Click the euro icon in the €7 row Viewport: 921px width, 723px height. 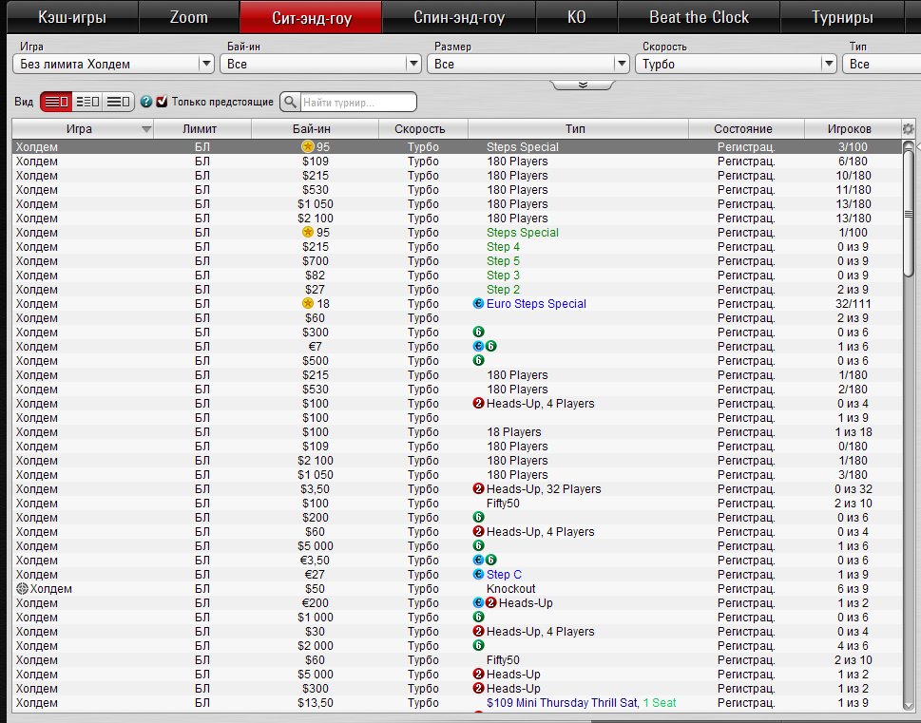point(478,347)
